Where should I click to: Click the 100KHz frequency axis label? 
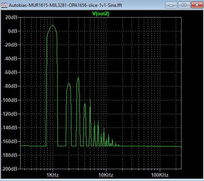point(160,175)
